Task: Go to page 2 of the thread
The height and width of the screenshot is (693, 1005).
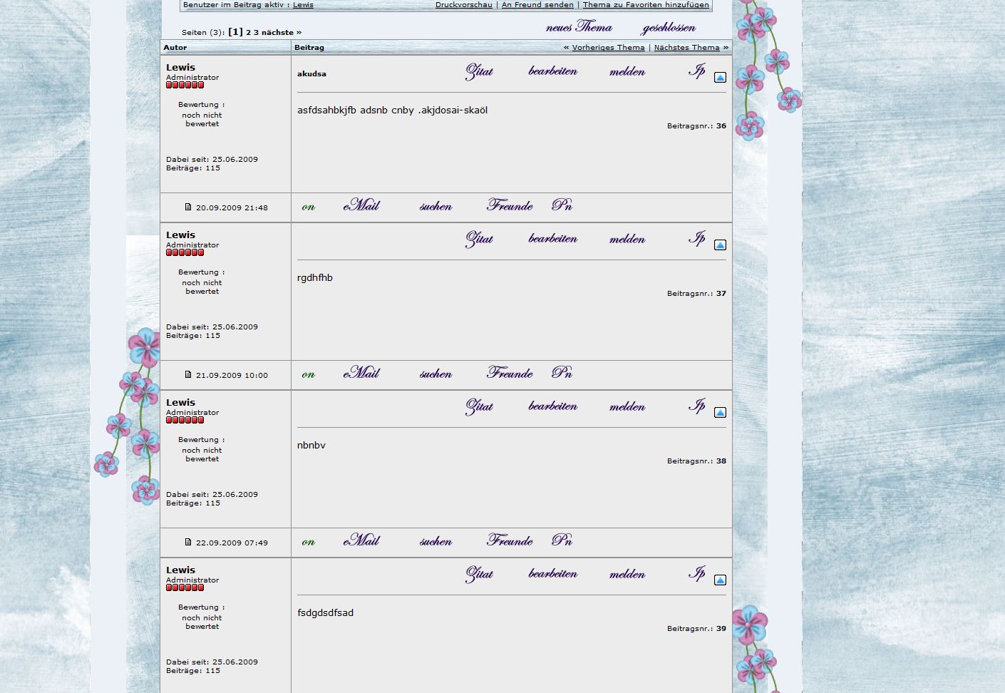Action: (x=249, y=33)
